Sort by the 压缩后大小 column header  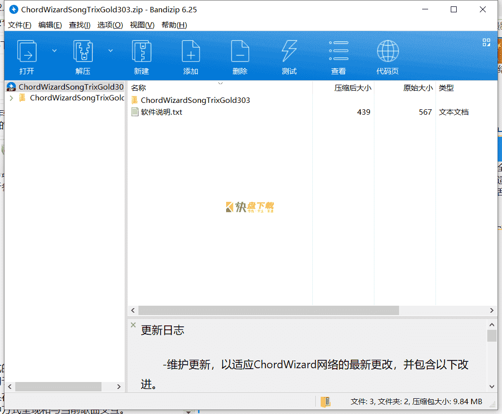[353, 88]
